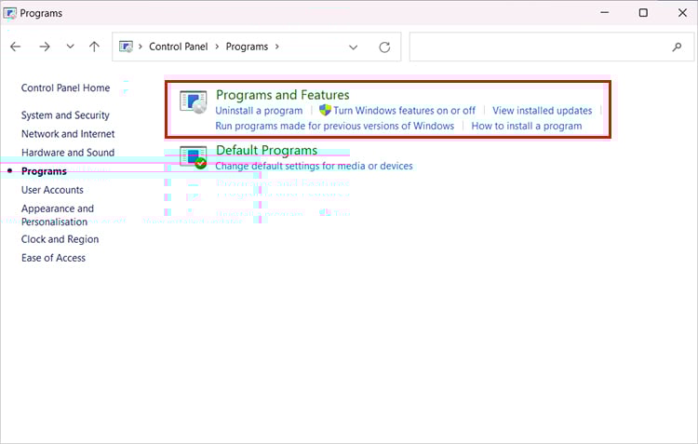Open Default Programs heading
This screenshot has width=698, height=444.
(x=267, y=151)
